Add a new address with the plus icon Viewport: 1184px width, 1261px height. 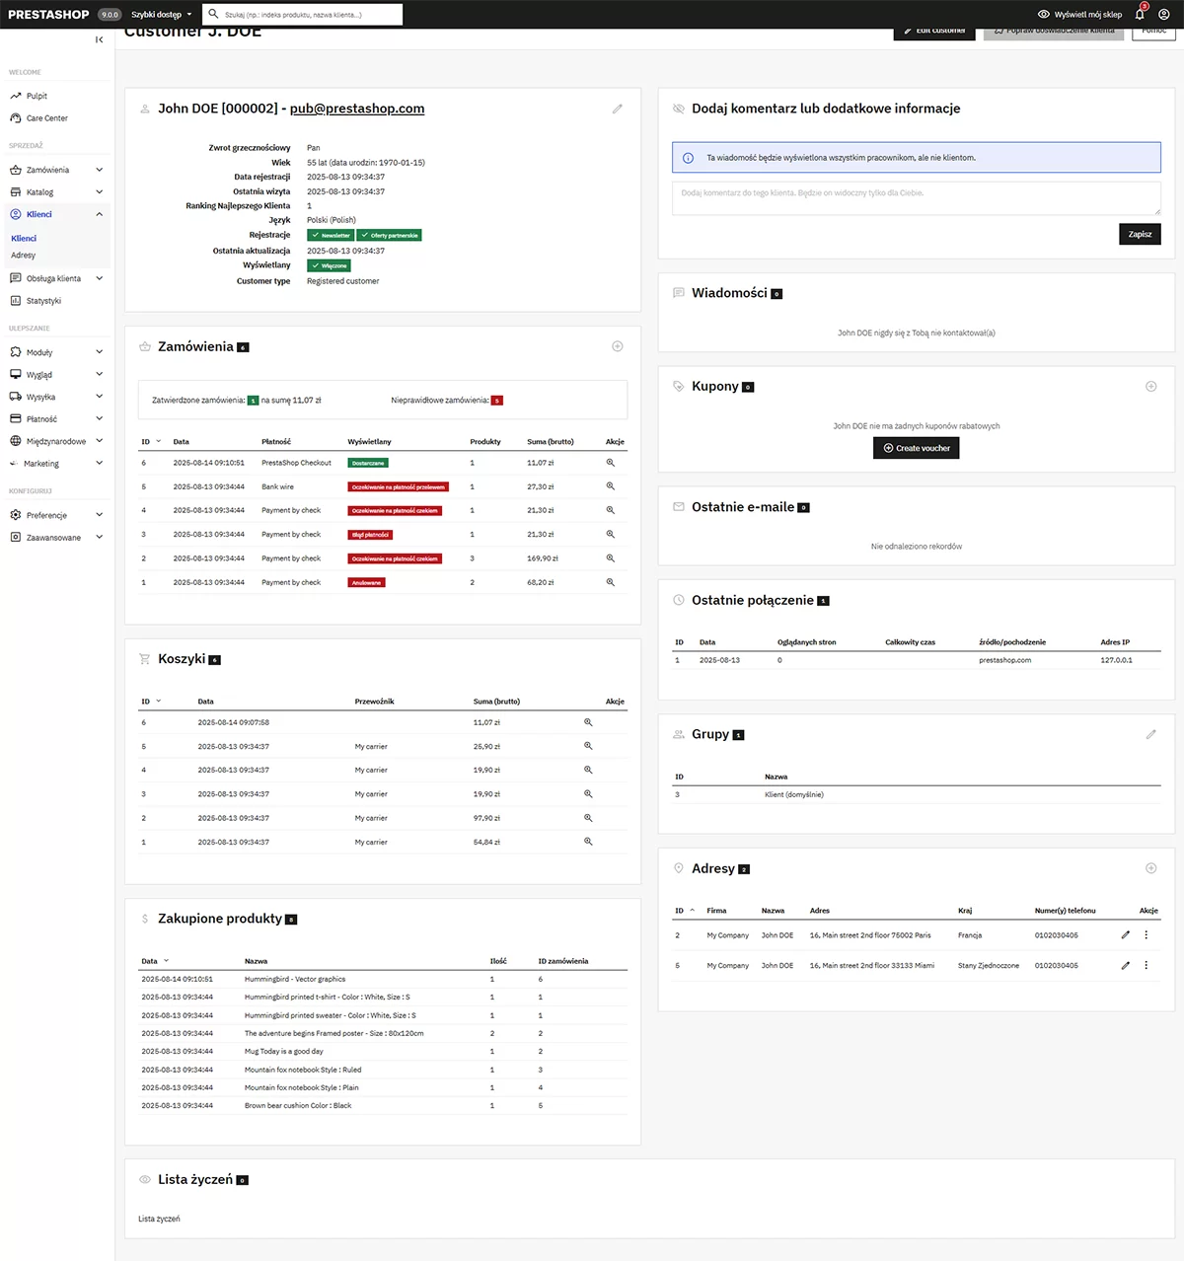(x=1150, y=868)
